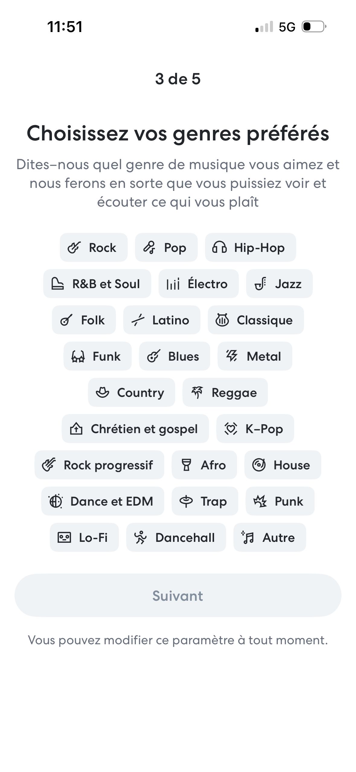356x772 pixels.
Task: Toggle the Pop genre selection
Action: point(165,247)
